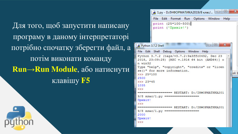Click the Python logo on the slide

[19, 118]
